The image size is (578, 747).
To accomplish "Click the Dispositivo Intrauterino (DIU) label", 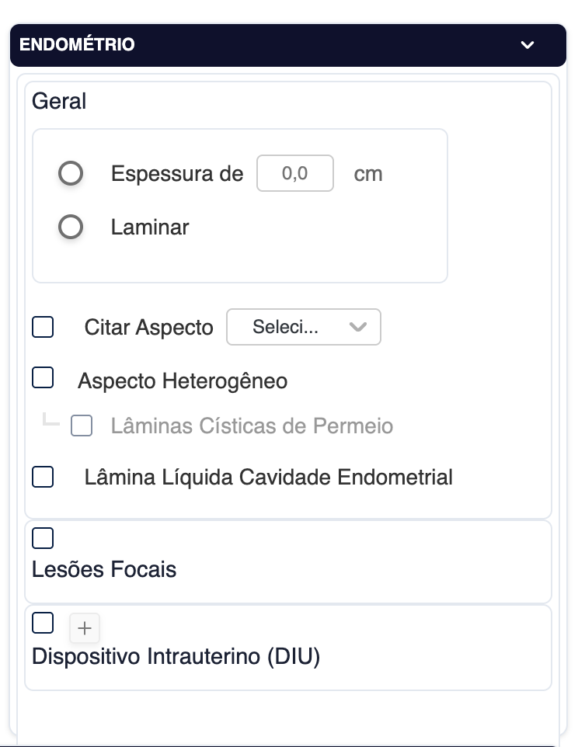I will (x=176, y=657).
